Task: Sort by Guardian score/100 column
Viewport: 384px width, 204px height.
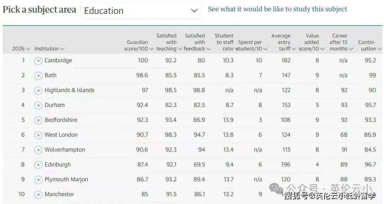Action: (x=139, y=45)
